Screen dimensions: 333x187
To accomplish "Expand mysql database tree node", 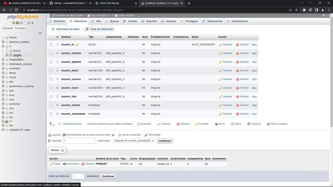I will click(x=3, y=77).
